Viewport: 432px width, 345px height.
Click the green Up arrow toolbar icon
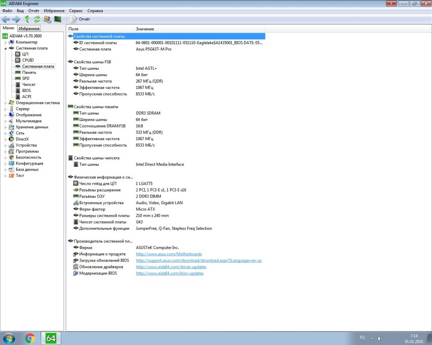[x=27, y=19]
